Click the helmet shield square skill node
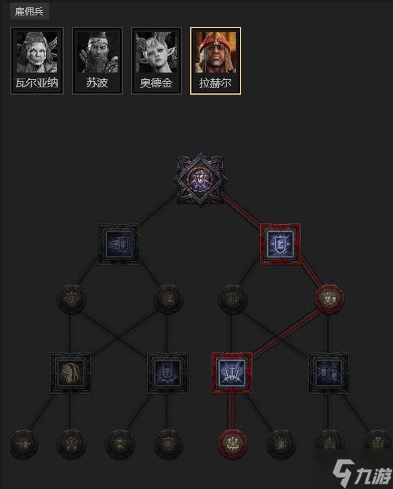This screenshot has width=393, height=489. pos(167,373)
